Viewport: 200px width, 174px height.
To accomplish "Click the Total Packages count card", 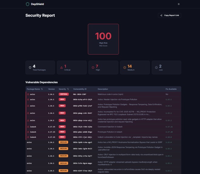I will click(x=40, y=67).
